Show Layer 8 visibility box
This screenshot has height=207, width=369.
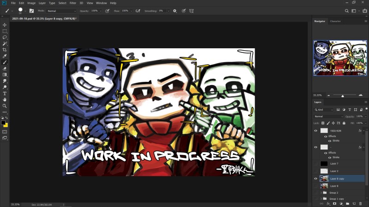(315, 186)
